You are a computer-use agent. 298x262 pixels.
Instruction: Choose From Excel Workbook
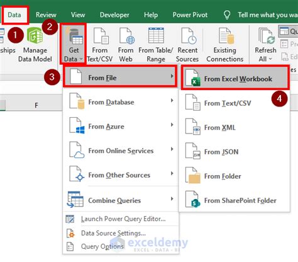click(235, 78)
